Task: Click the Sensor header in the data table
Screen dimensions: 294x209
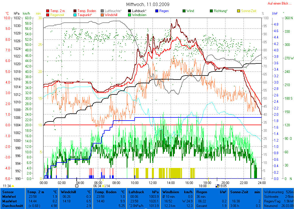Action: (7, 192)
